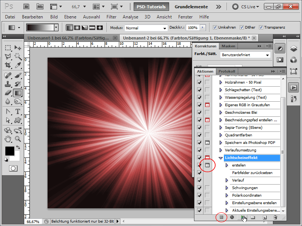Toggle Quick Mask mode
Image resolution: width=302 pixels, height=226 pixels.
[13, 168]
